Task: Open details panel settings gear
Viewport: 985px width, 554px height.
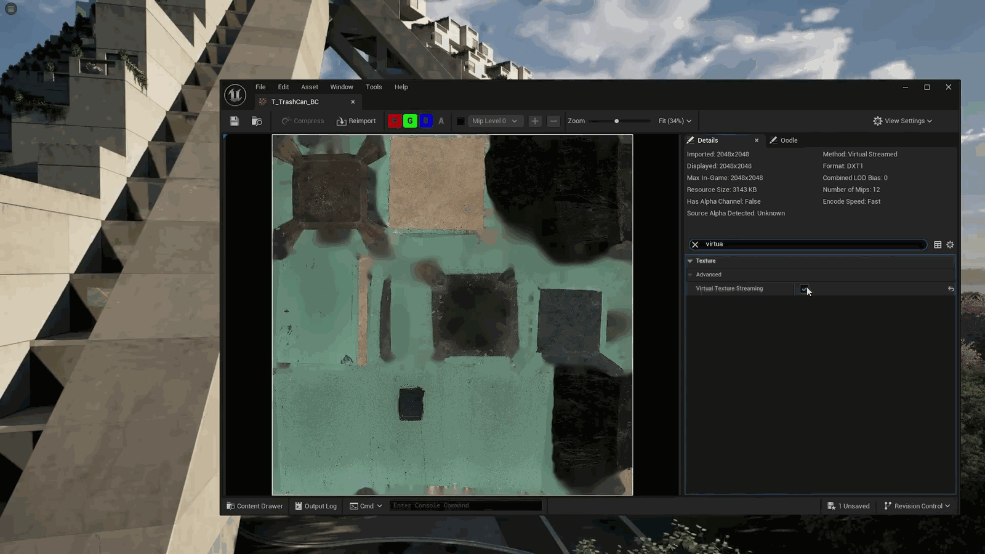Action: point(950,244)
